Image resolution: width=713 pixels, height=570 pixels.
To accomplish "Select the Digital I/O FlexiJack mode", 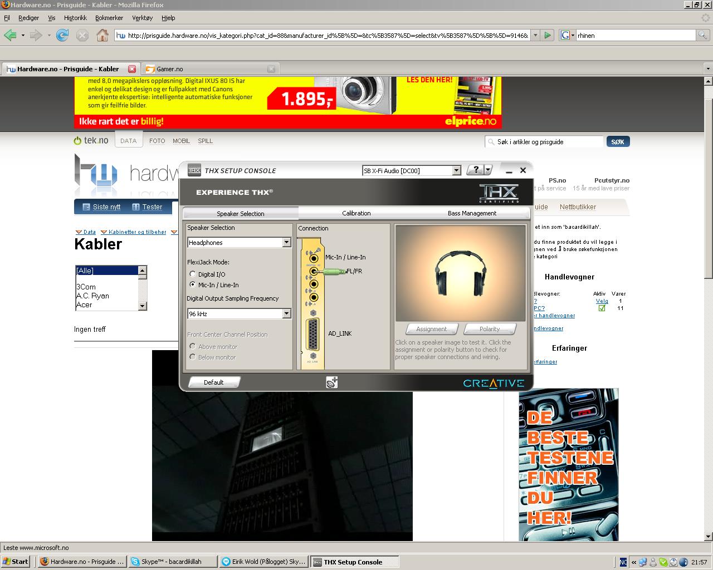I will 193,274.
